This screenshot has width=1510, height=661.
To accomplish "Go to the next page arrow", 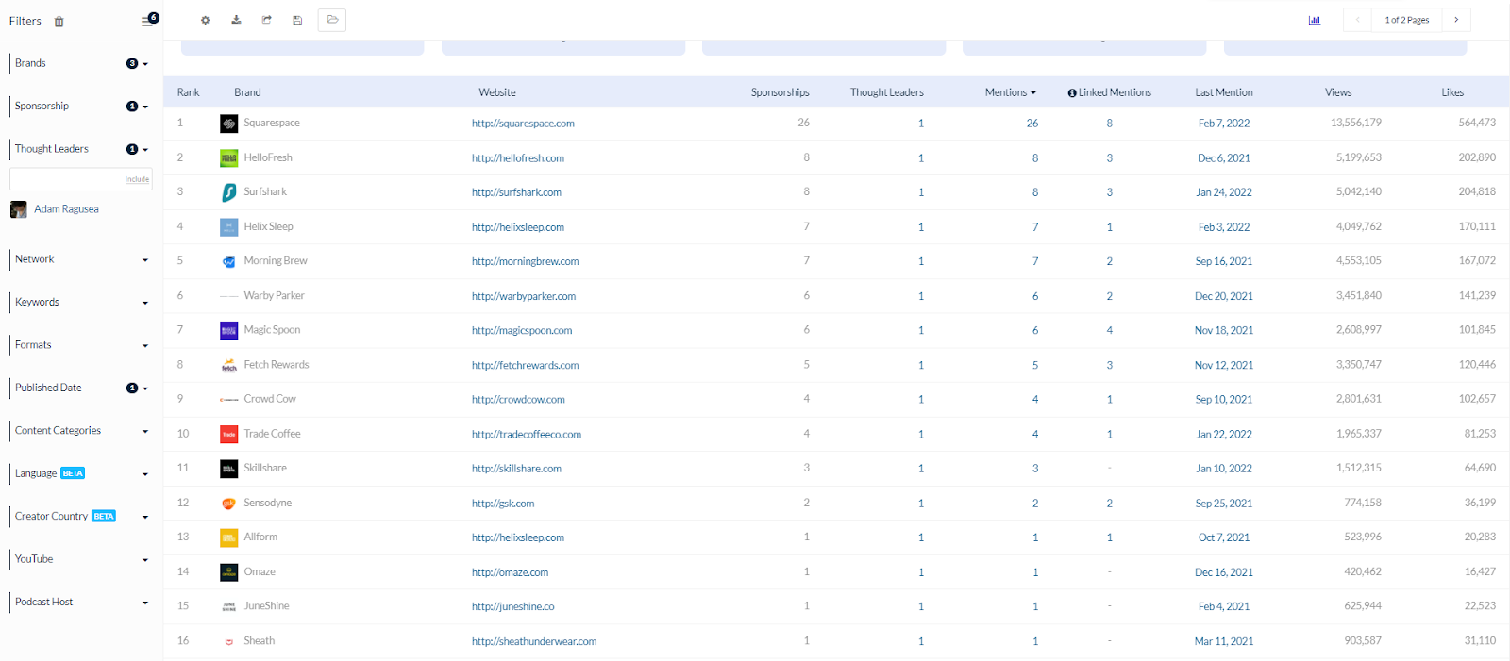I will (1456, 20).
